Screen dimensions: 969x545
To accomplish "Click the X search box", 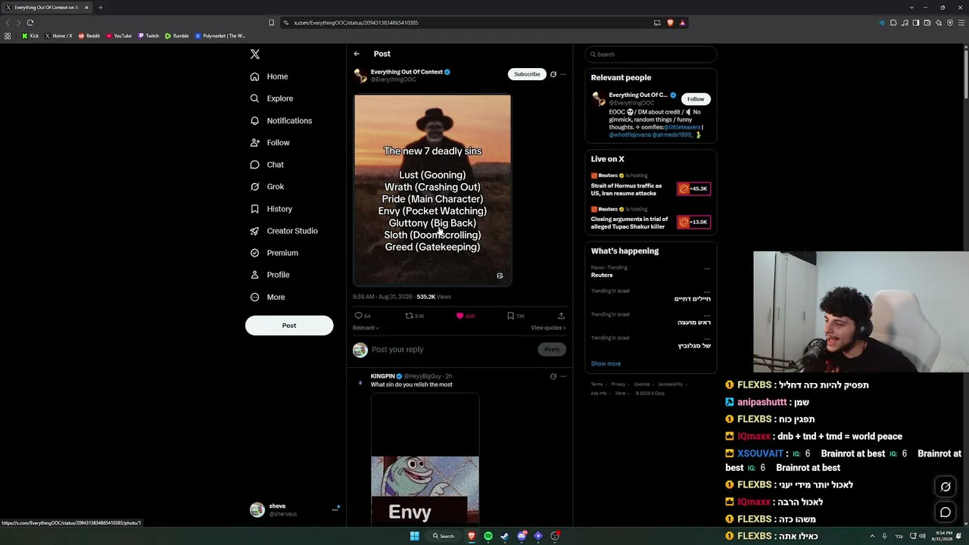I will [x=650, y=54].
